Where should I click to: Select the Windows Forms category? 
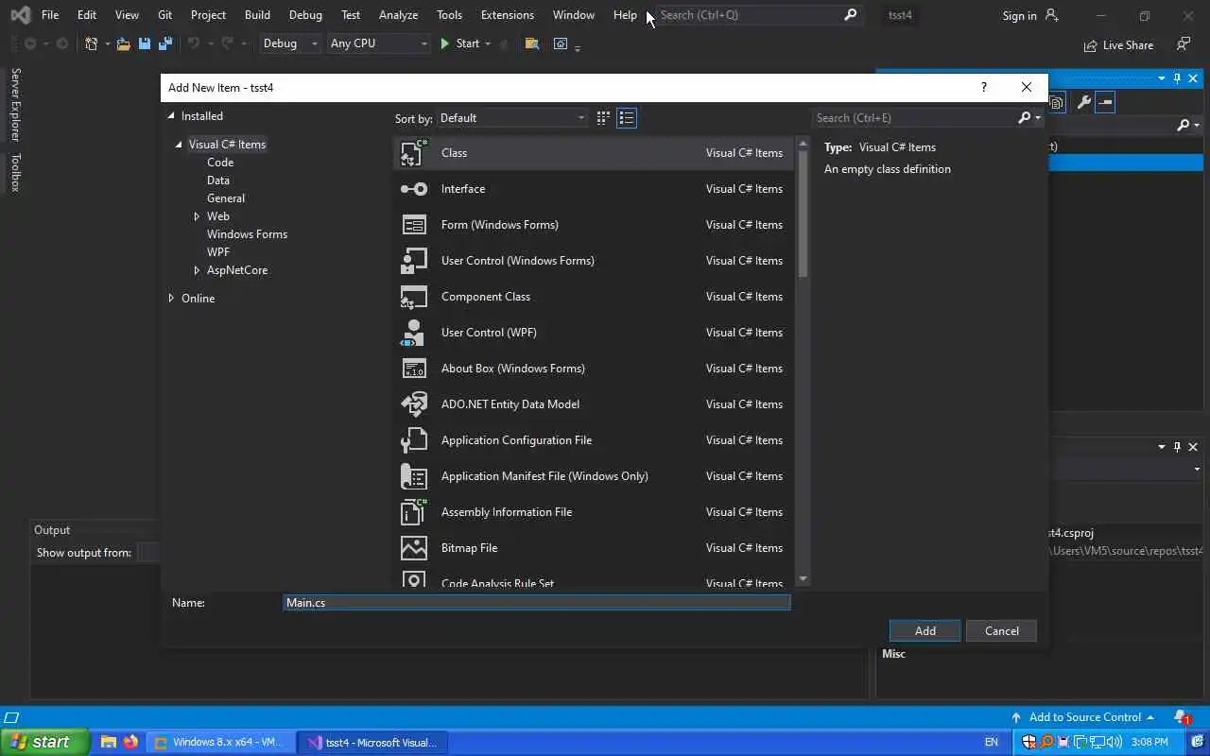tap(247, 234)
